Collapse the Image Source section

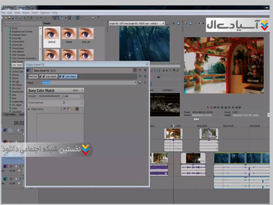pyautogui.click(x=29, y=109)
